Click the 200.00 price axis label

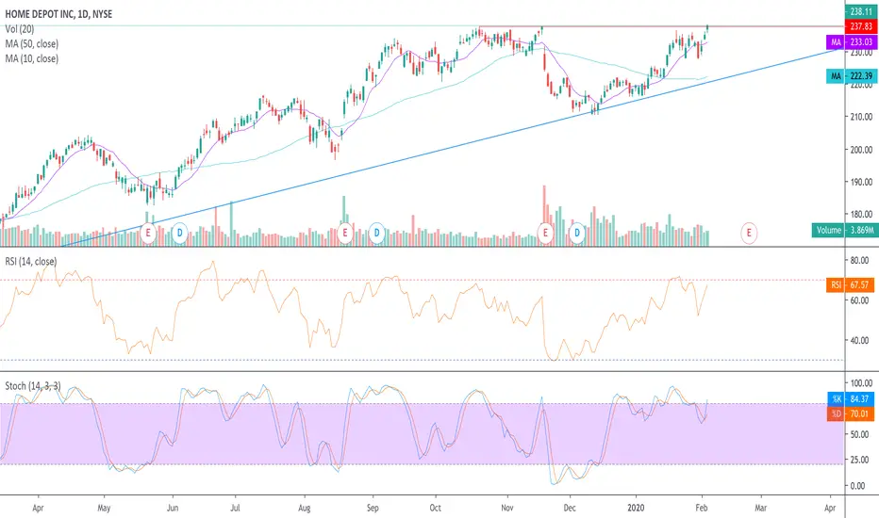(861, 150)
